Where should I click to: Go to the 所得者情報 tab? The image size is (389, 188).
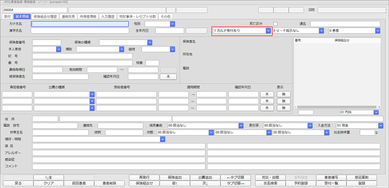tap(88, 17)
